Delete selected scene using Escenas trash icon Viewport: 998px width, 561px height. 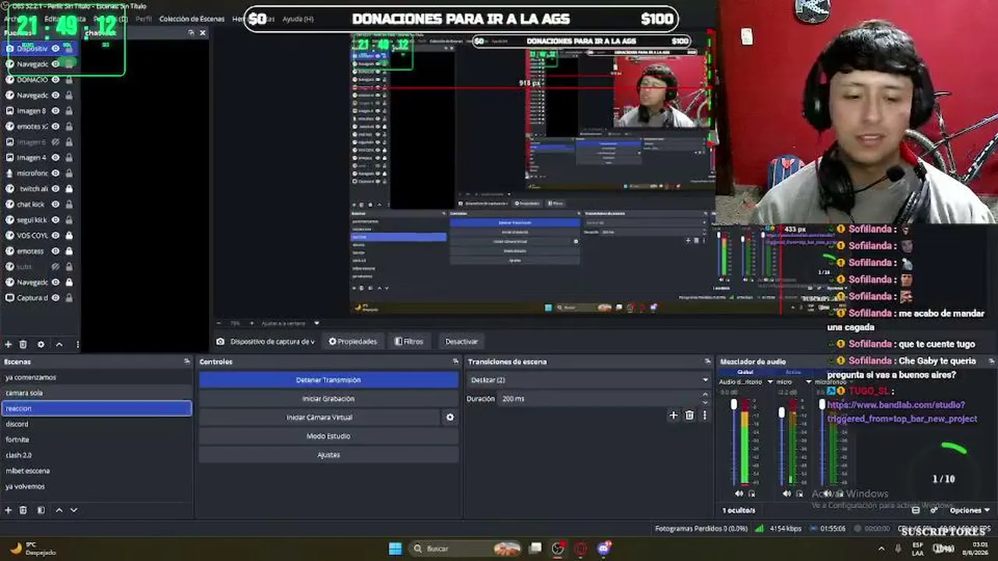coord(23,510)
